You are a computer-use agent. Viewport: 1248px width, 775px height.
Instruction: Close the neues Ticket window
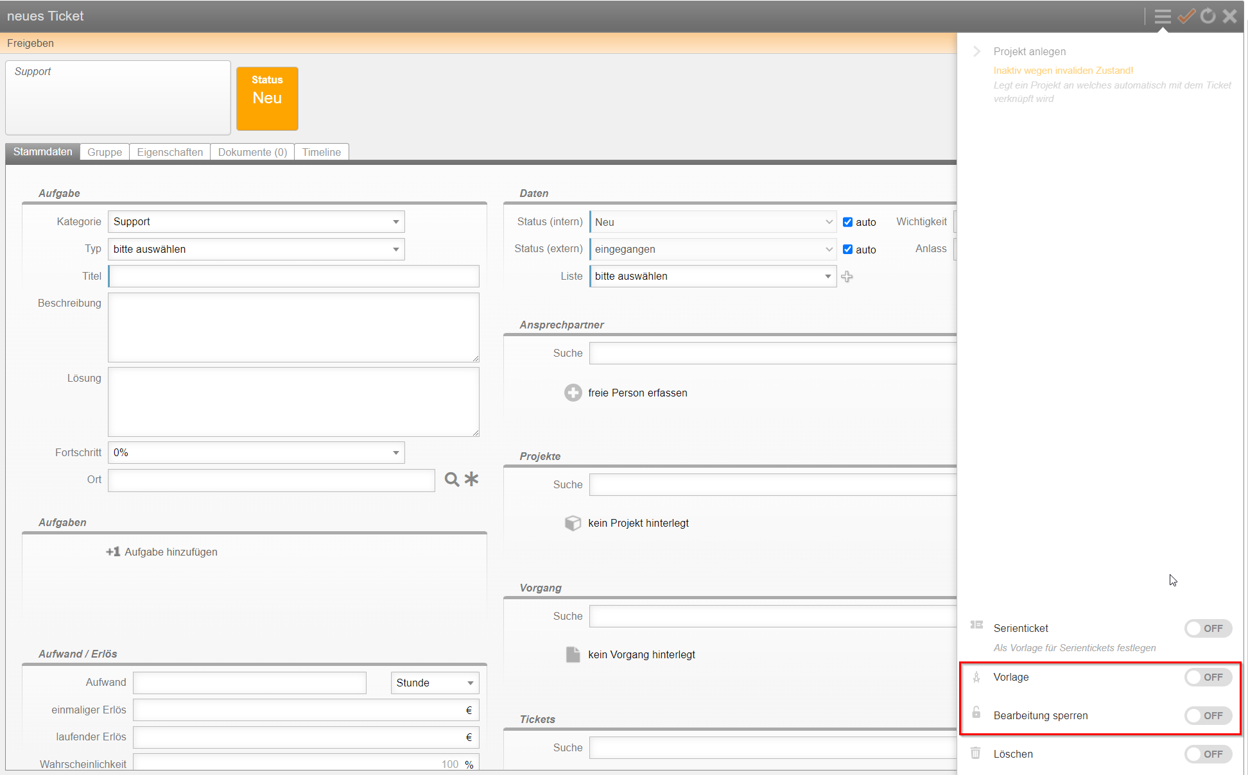click(x=1229, y=16)
